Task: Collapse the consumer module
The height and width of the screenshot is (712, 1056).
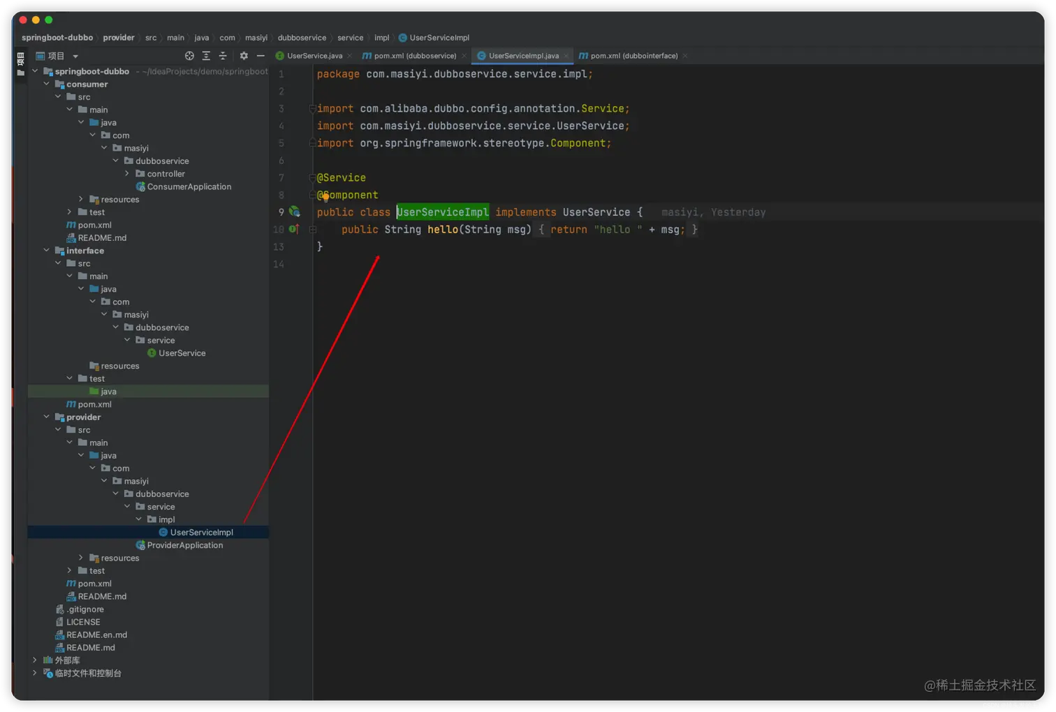Action: click(x=47, y=84)
